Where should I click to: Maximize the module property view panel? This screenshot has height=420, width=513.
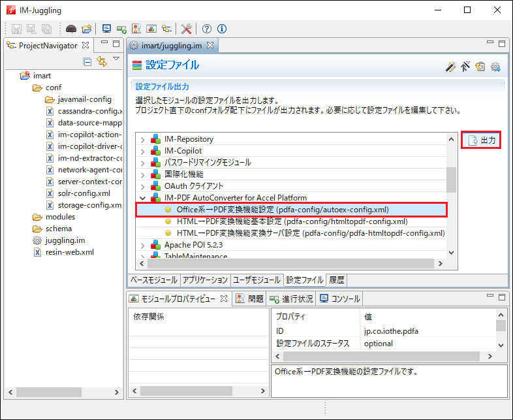(x=502, y=297)
